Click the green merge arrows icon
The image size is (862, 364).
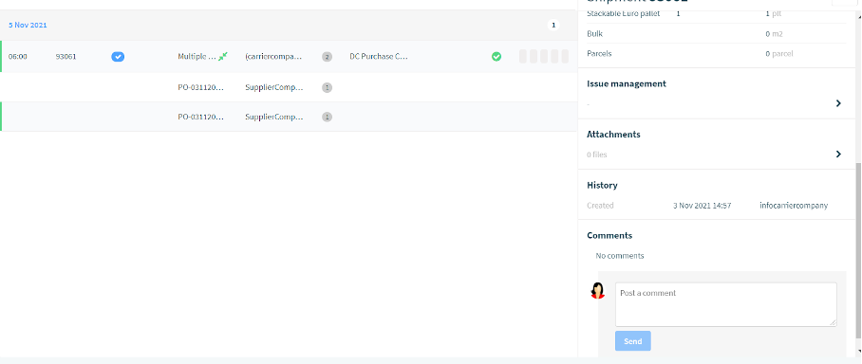click(223, 57)
